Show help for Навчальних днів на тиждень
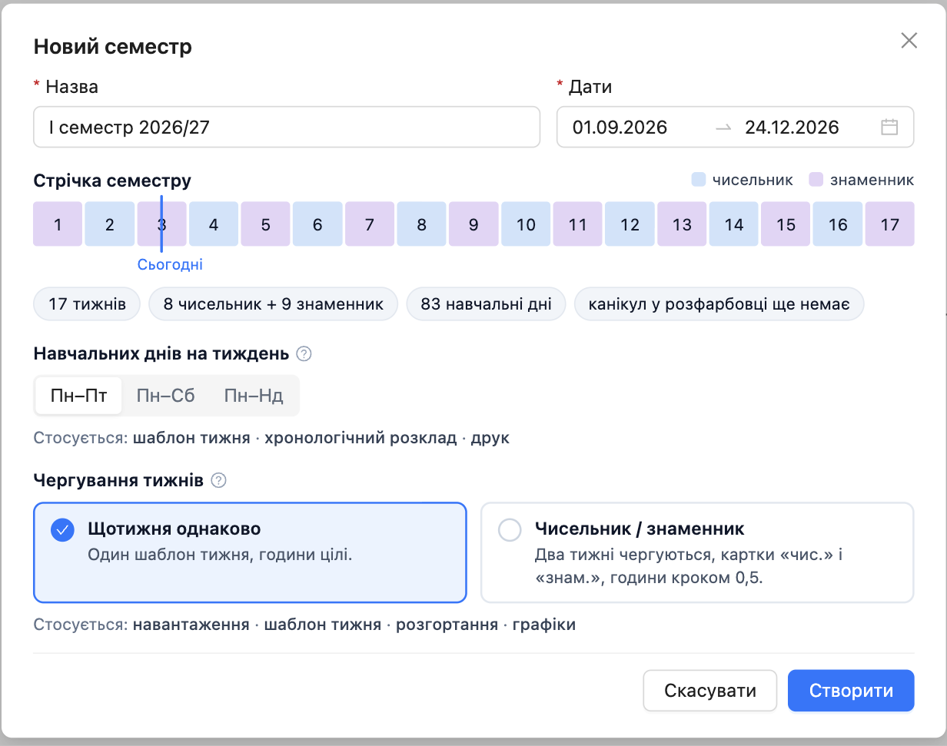Image resolution: width=947 pixels, height=746 pixels. point(304,354)
